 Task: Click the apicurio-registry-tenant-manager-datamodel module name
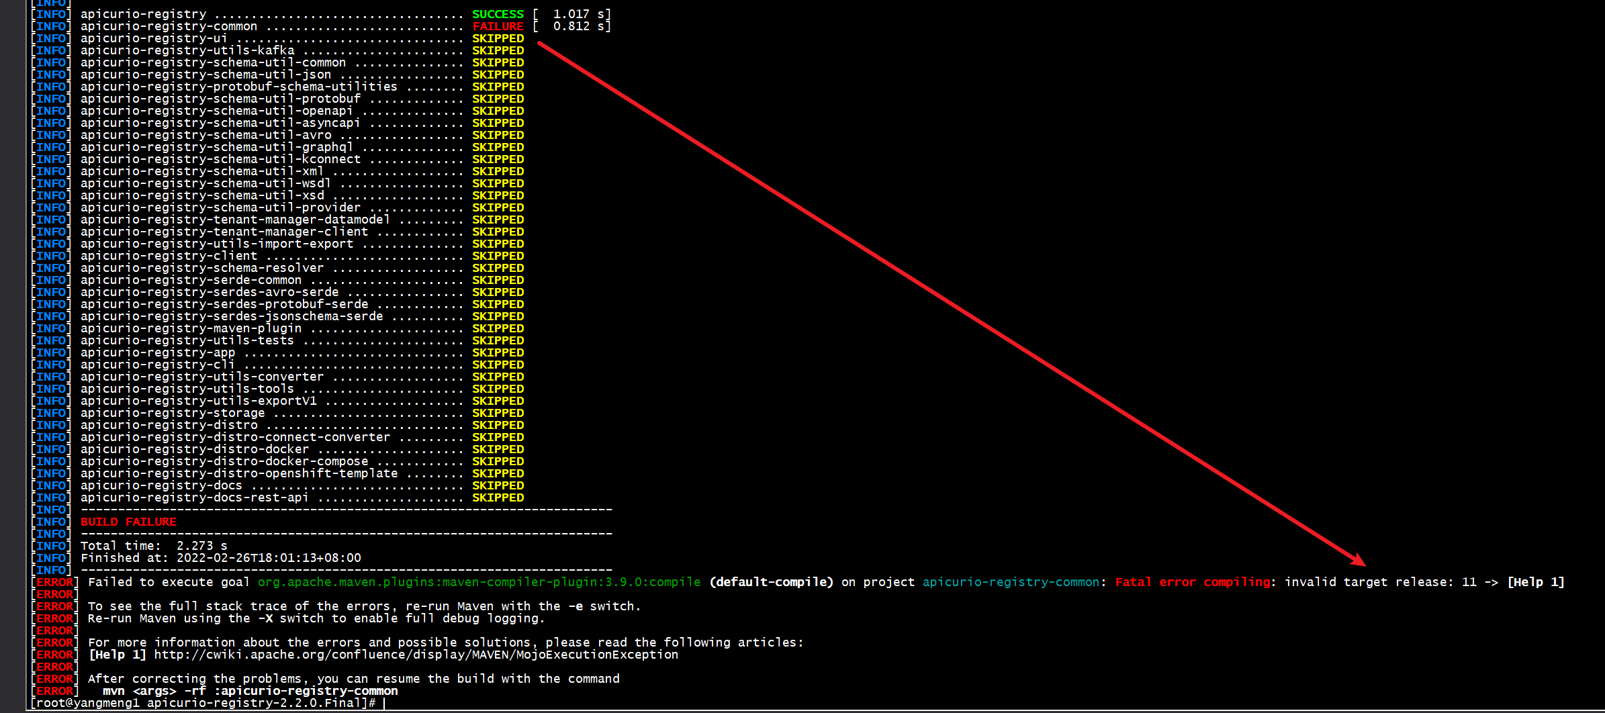click(x=236, y=220)
